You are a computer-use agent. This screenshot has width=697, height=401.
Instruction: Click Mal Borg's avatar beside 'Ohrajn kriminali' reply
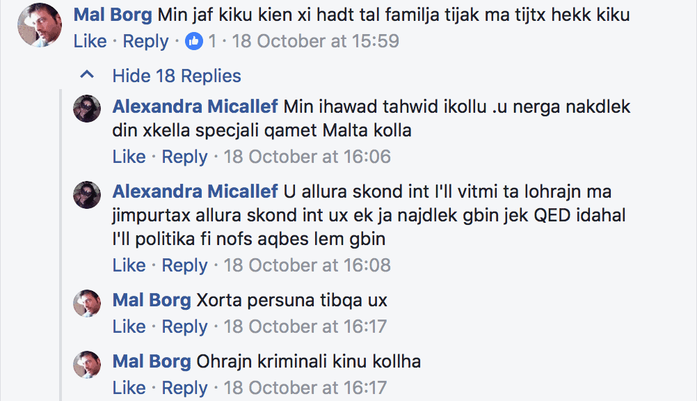click(88, 365)
